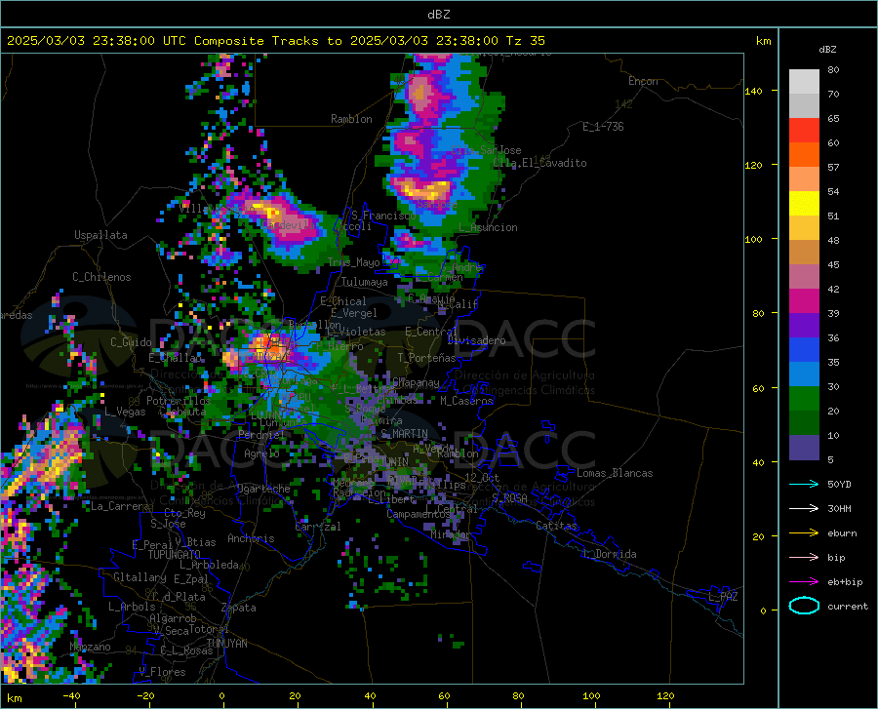Viewport: 878px width, 709px height.
Task: Click the 60 tick on vertical axis
Action: tap(758, 388)
